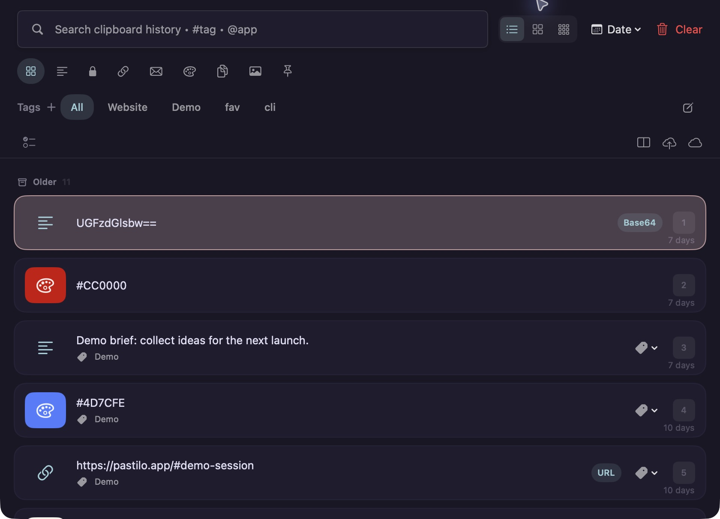Upload to cloud sync
This screenshot has width=720, height=519.
point(669,143)
